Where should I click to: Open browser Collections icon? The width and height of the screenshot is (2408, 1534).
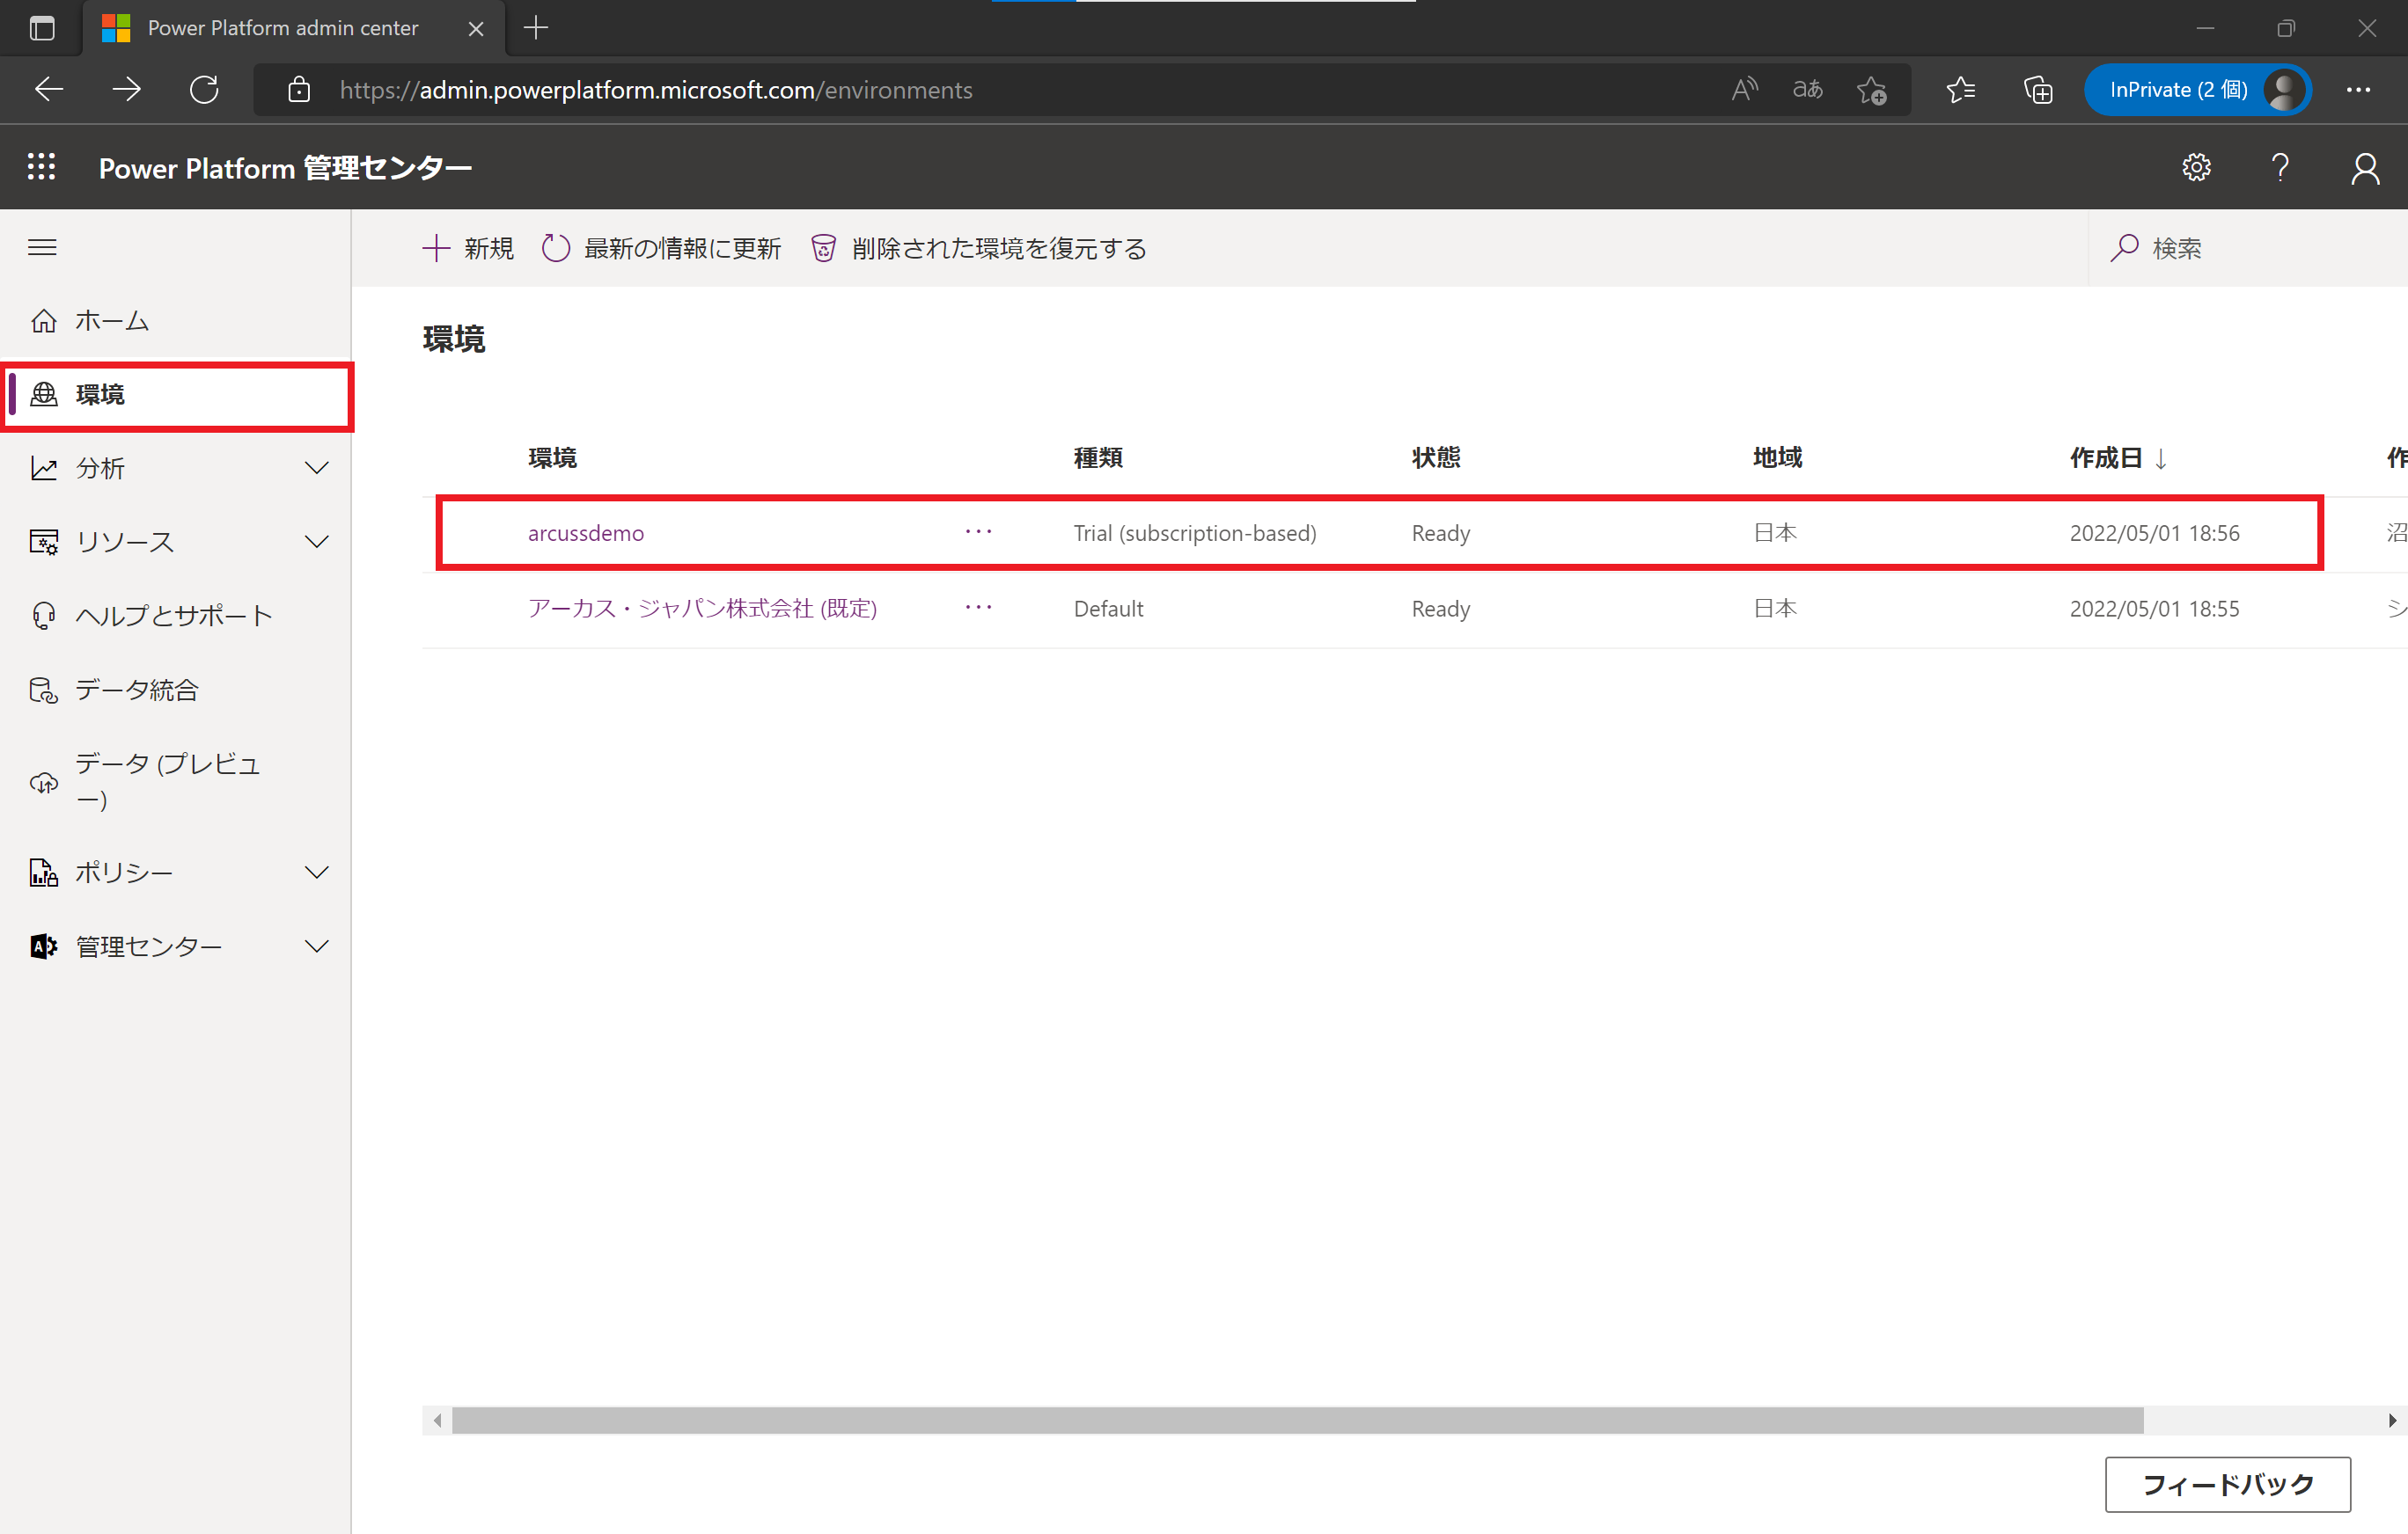click(x=2038, y=90)
